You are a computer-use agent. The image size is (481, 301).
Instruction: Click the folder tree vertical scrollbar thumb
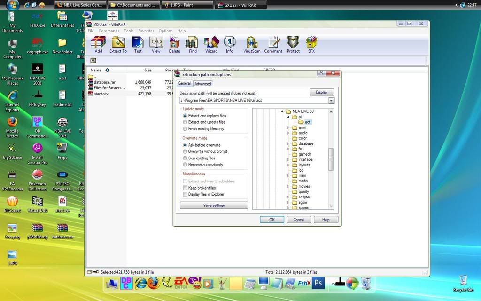tap(331, 159)
